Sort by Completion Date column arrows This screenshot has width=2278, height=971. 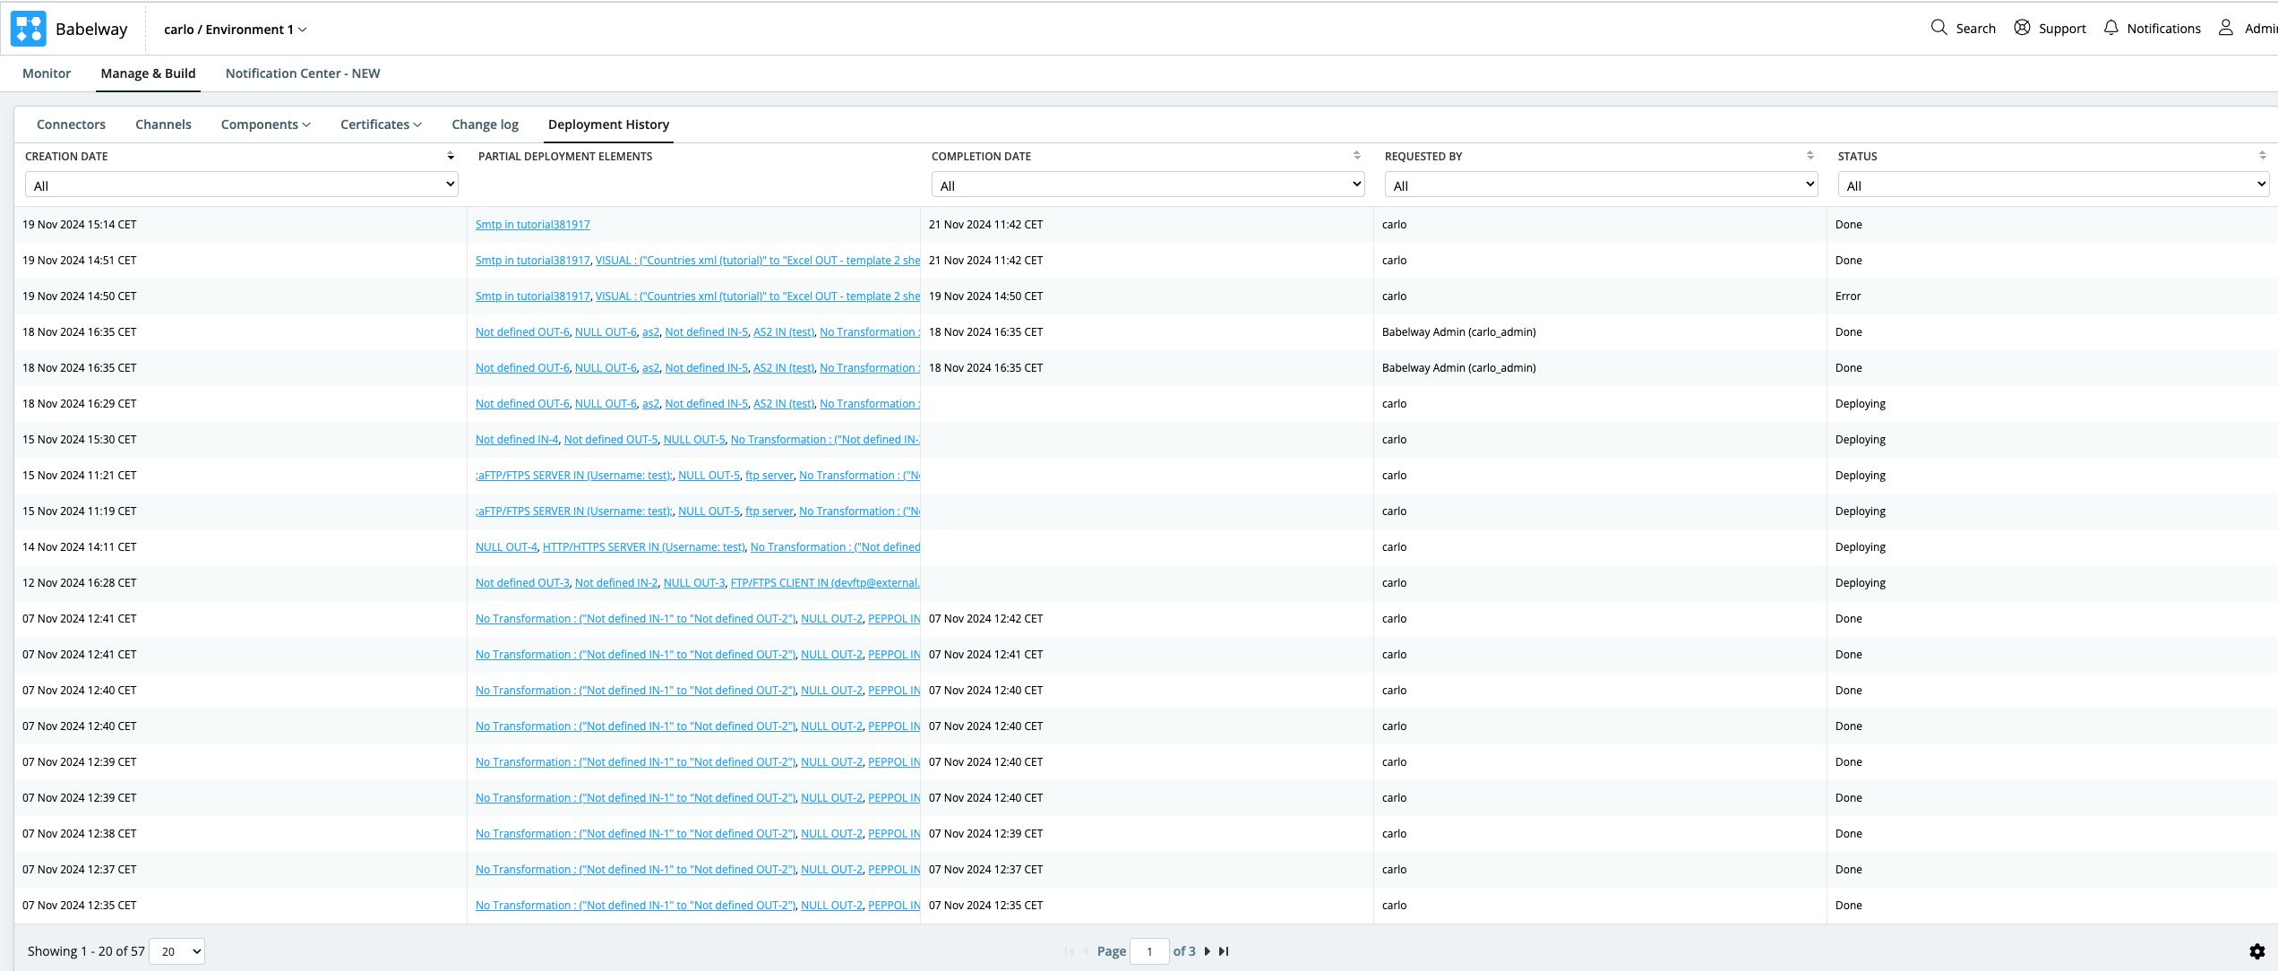pyautogui.click(x=1357, y=156)
